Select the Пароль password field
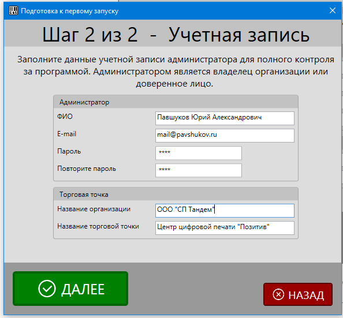Viewport: 343px width, 318px height. click(199, 153)
